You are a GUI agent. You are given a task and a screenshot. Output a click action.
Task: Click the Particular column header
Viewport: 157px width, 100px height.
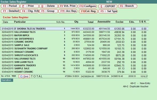[20, 22]
